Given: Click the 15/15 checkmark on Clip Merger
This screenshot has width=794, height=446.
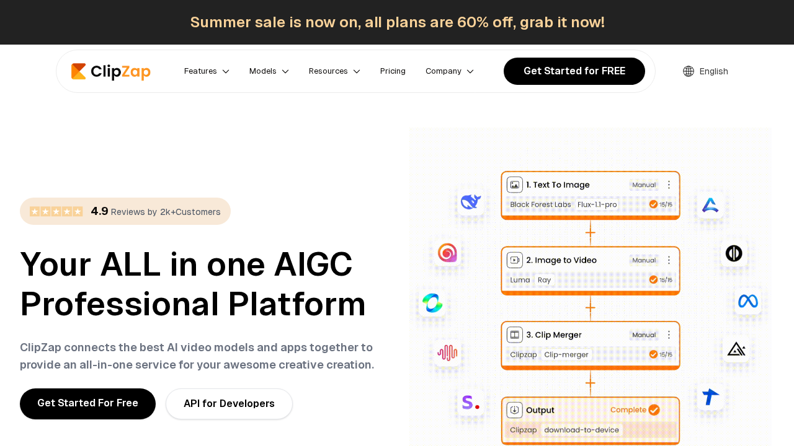Looking at the screenshot, I should point(653,354).
